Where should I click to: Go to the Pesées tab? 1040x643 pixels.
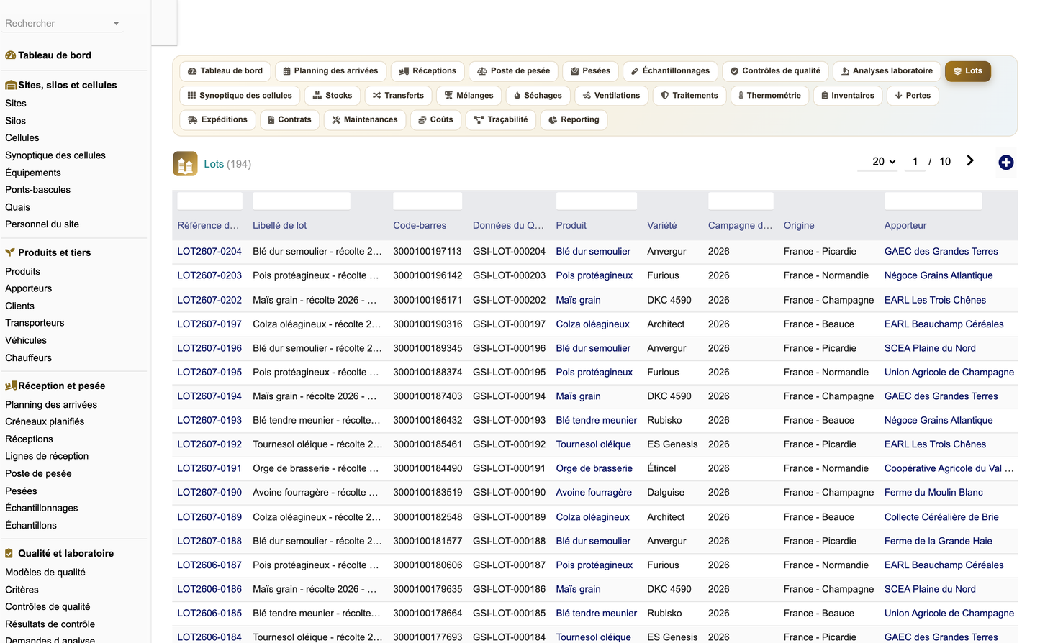(x=590, y=71)
